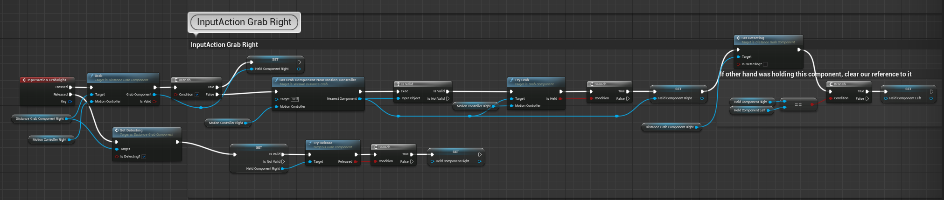Check Is Detecting? on upper-right Set Detecting node
Image resolution: width=944 pixels, height=200 pixels.
[765, 64]
